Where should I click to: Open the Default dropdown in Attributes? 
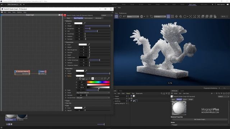(x=224, y=96)
